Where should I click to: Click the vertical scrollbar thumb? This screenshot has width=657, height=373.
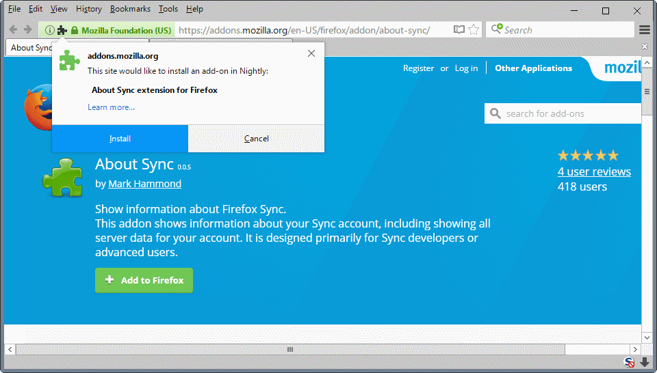coord(647,92)
